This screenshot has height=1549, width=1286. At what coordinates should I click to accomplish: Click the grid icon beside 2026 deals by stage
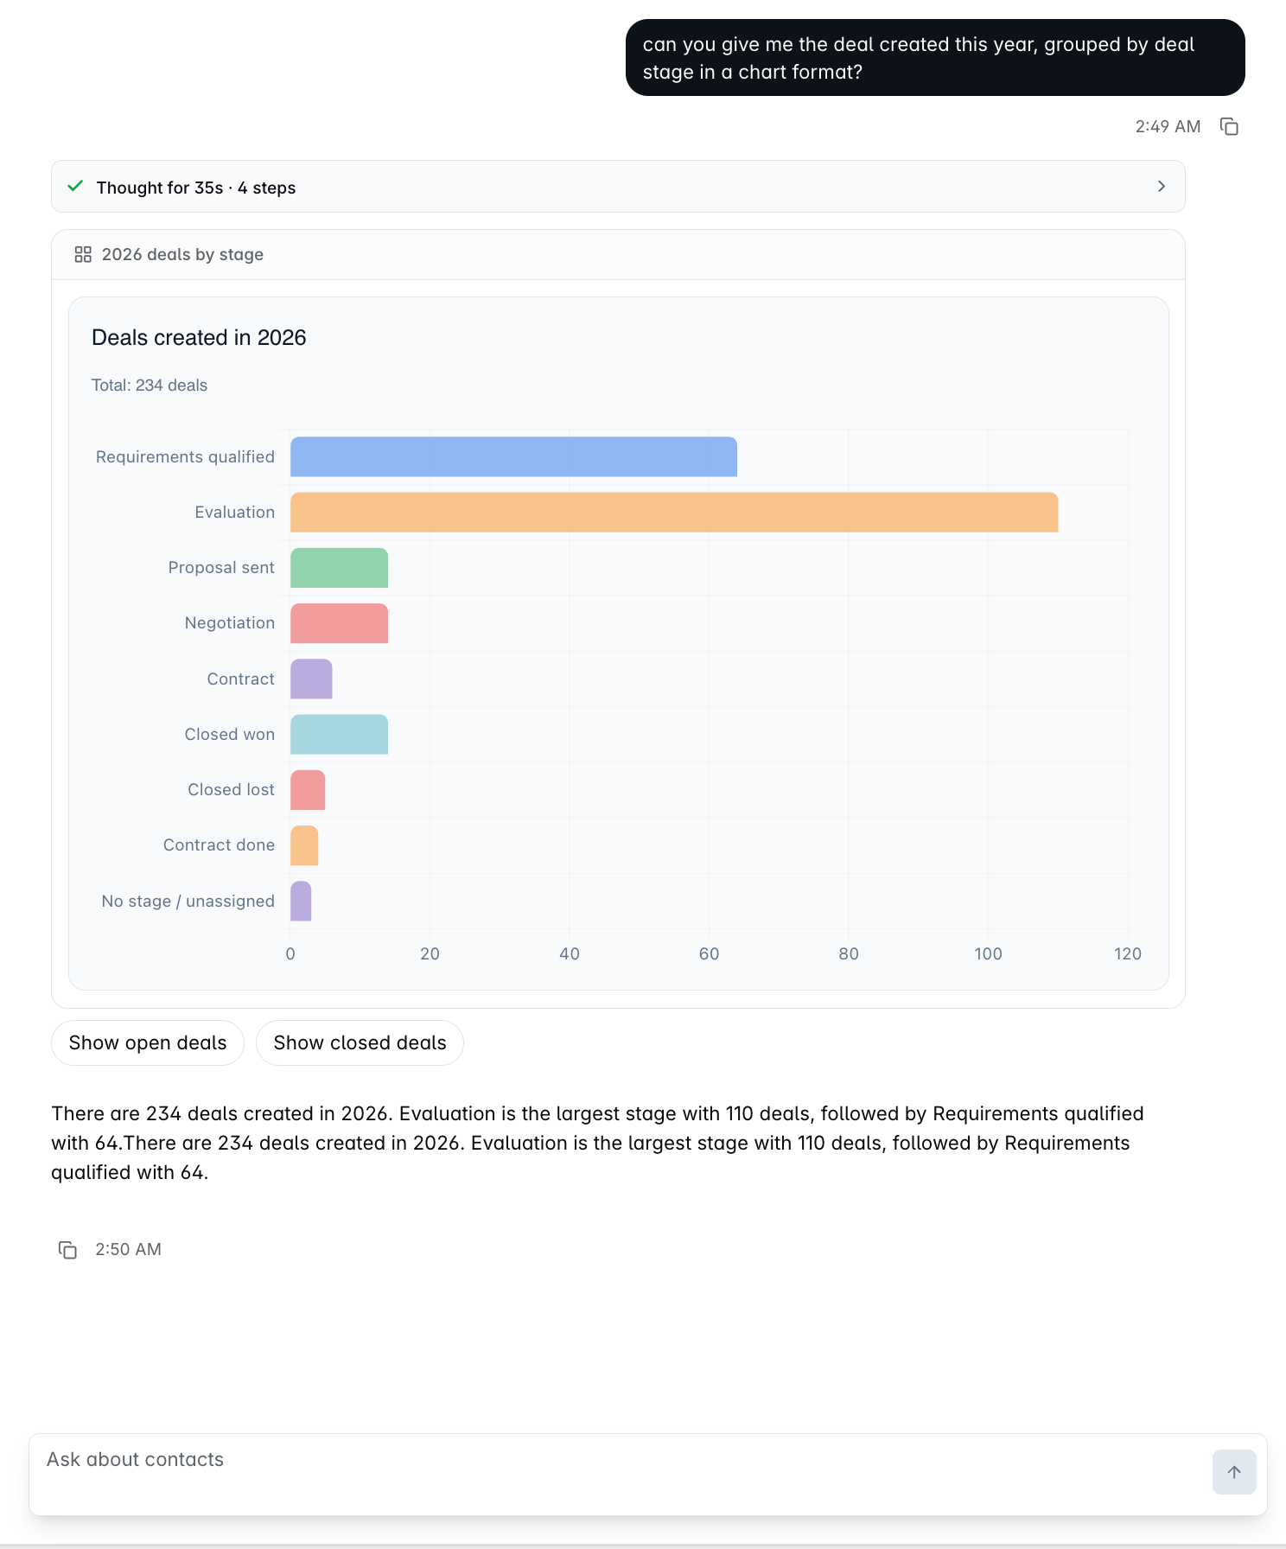click(x=83, y=254)
